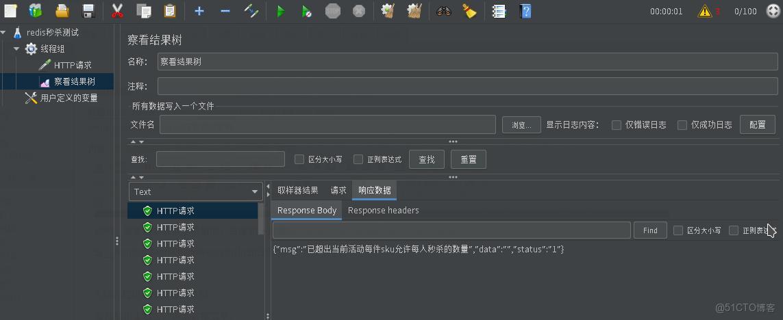Open a test plan file via folder icon
This screenshot has height=320, width=783.
point(62,10)
